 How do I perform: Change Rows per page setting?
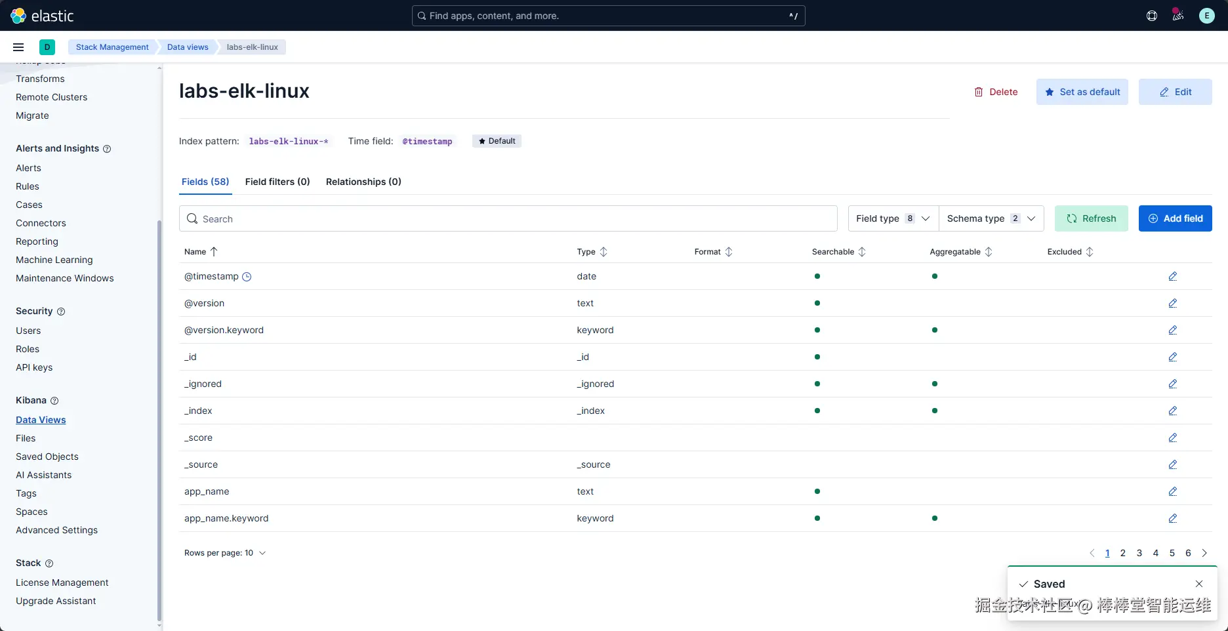(x=225, y=553)
